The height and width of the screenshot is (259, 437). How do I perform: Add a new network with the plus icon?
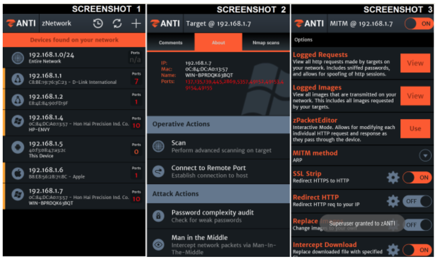point(136,23)
